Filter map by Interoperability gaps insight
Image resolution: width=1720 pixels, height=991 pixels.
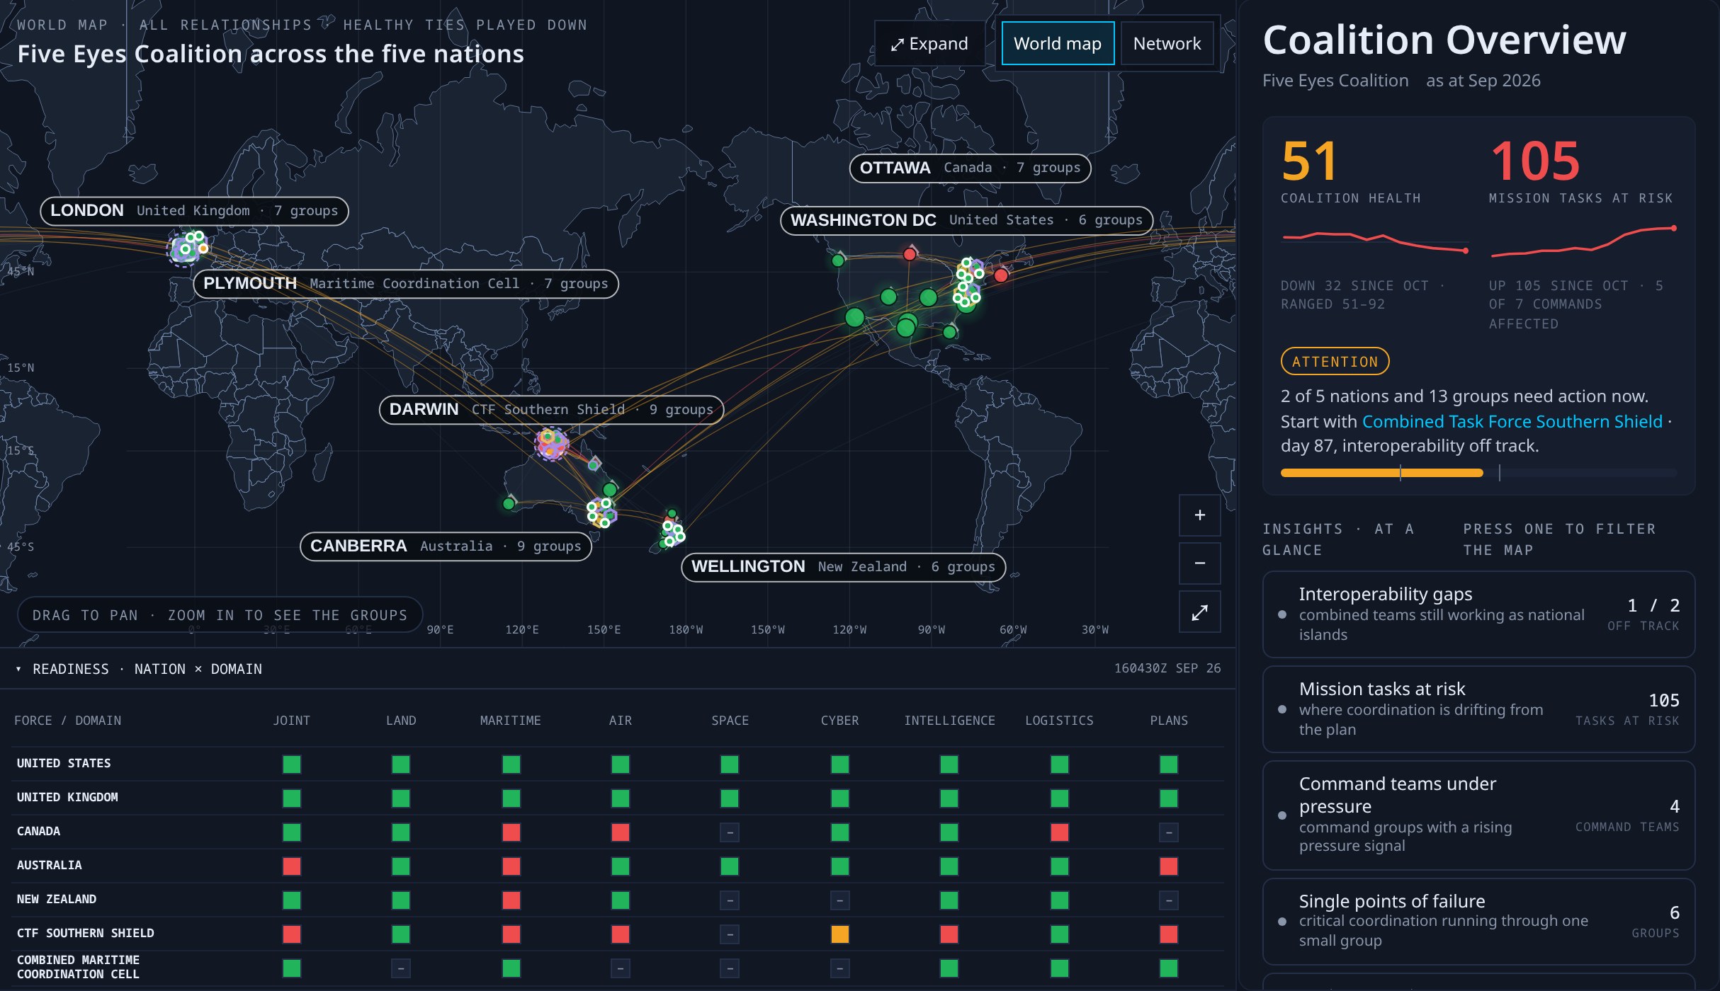[x=1478, y=614]
